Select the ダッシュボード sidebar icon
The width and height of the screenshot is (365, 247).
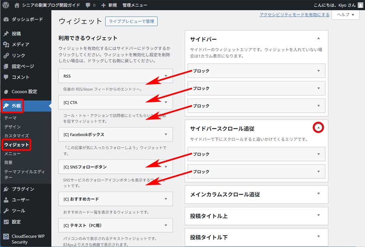tap(6, 19)
